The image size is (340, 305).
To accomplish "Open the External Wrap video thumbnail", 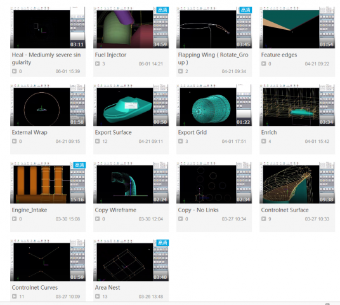I will (x=48, y=105).
